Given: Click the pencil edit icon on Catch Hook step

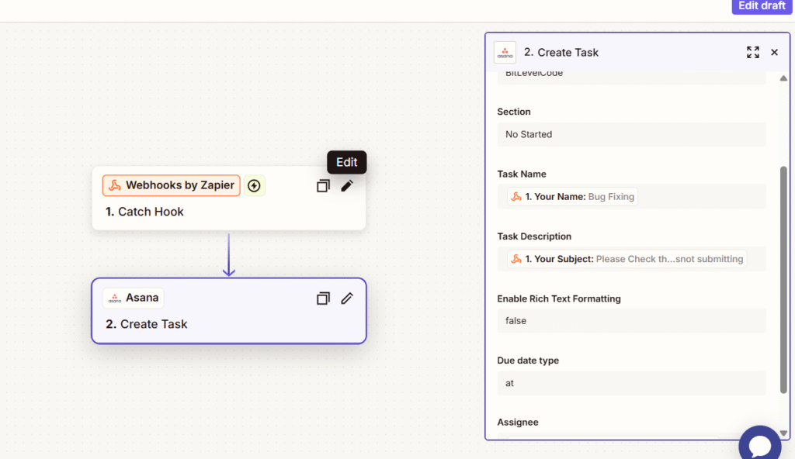Looking at the screenshot, I should [347, 186].
